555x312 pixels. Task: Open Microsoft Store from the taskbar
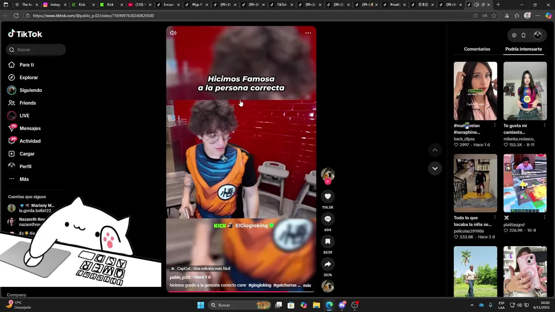[291, 305]
